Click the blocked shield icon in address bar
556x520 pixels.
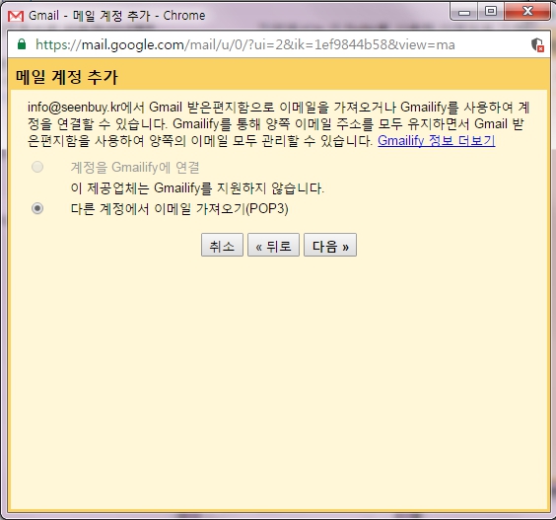point(537,45)
